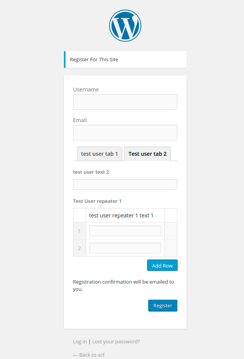Click the Register For This Site heading

pyautogui.click(x=94, y=59)
